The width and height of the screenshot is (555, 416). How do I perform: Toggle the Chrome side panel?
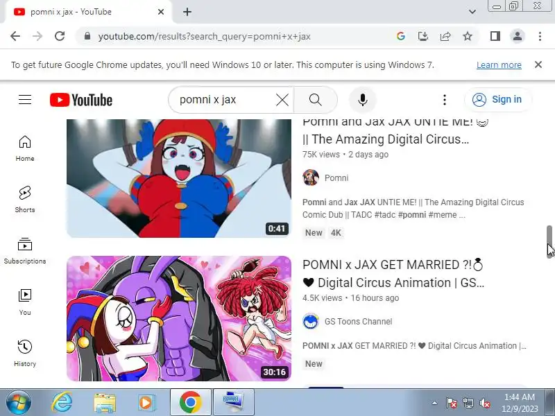tap(495, 36)
